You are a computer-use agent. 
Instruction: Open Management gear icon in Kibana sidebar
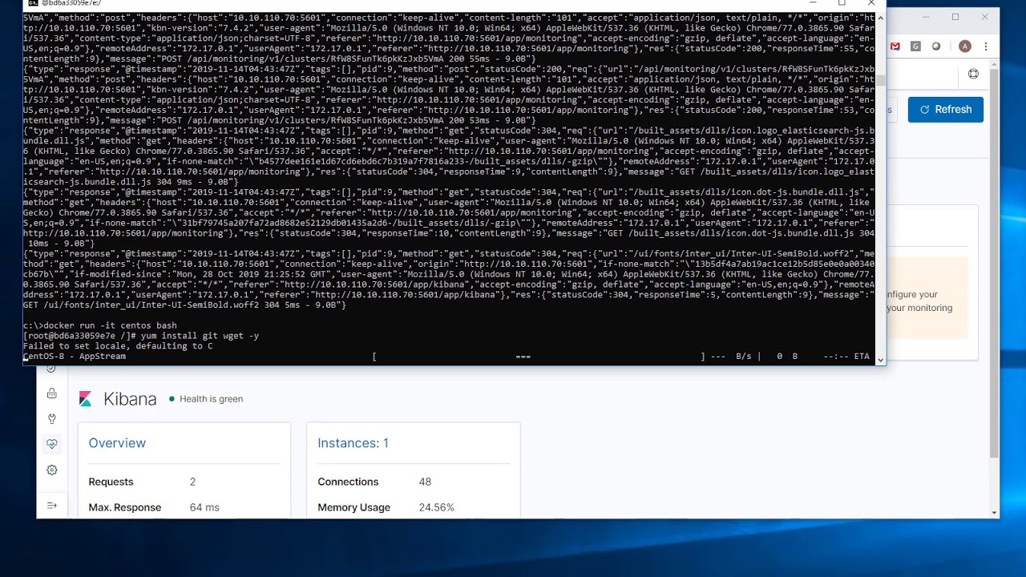pyautogui.click(x=52, y=470)
